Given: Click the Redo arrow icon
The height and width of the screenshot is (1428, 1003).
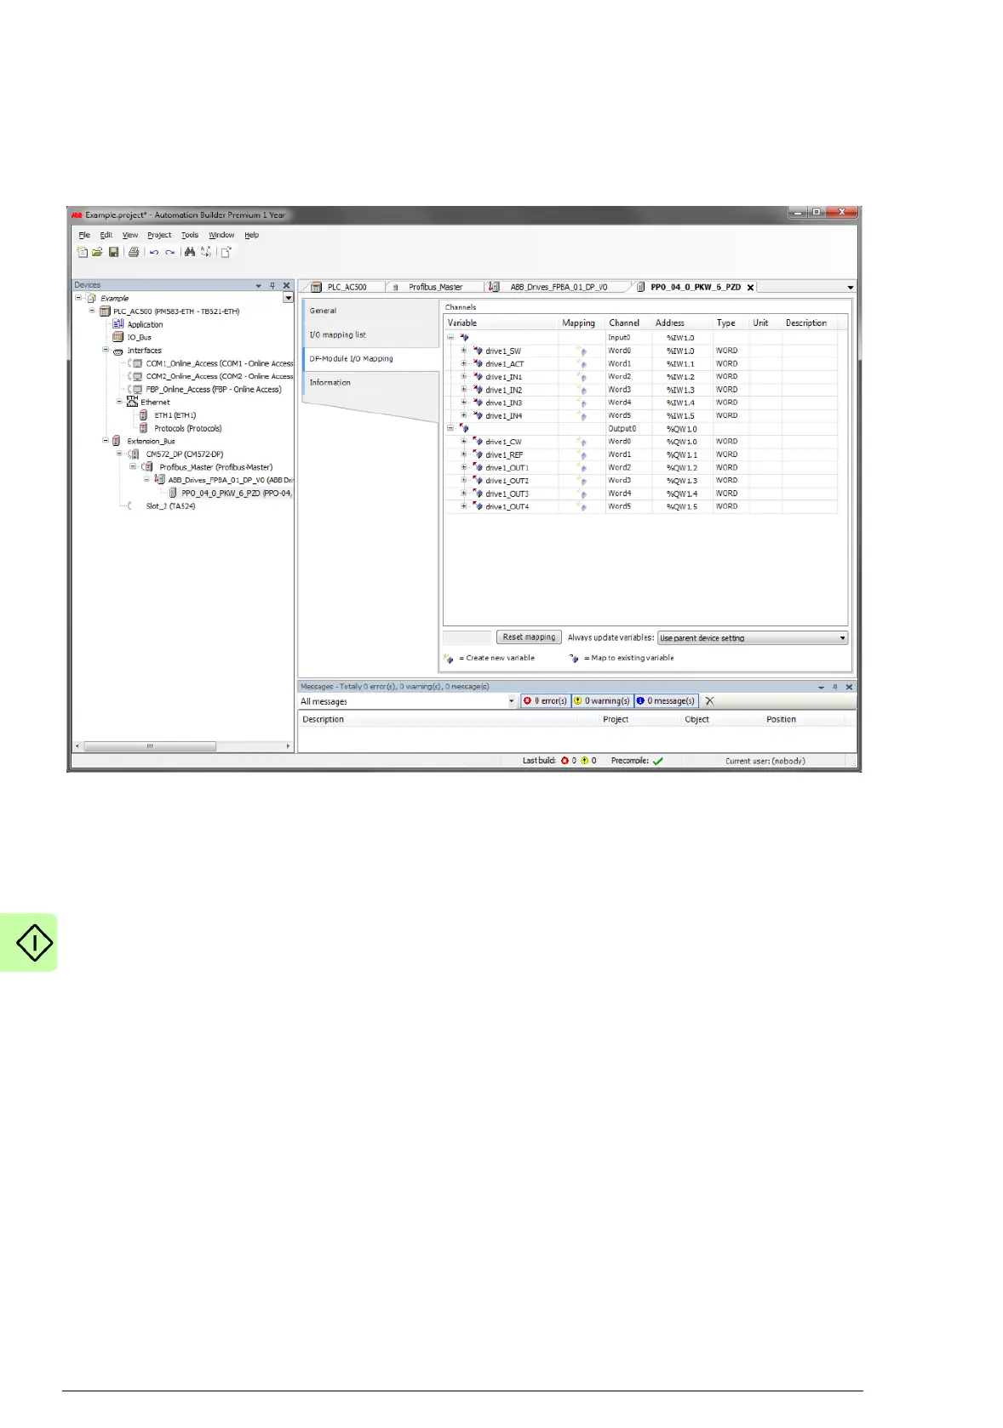Looking at the screenshot, I should [x=170, y=252].
